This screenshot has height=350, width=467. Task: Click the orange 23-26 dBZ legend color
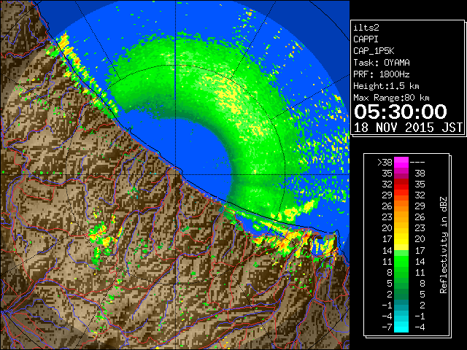(401, 217)
